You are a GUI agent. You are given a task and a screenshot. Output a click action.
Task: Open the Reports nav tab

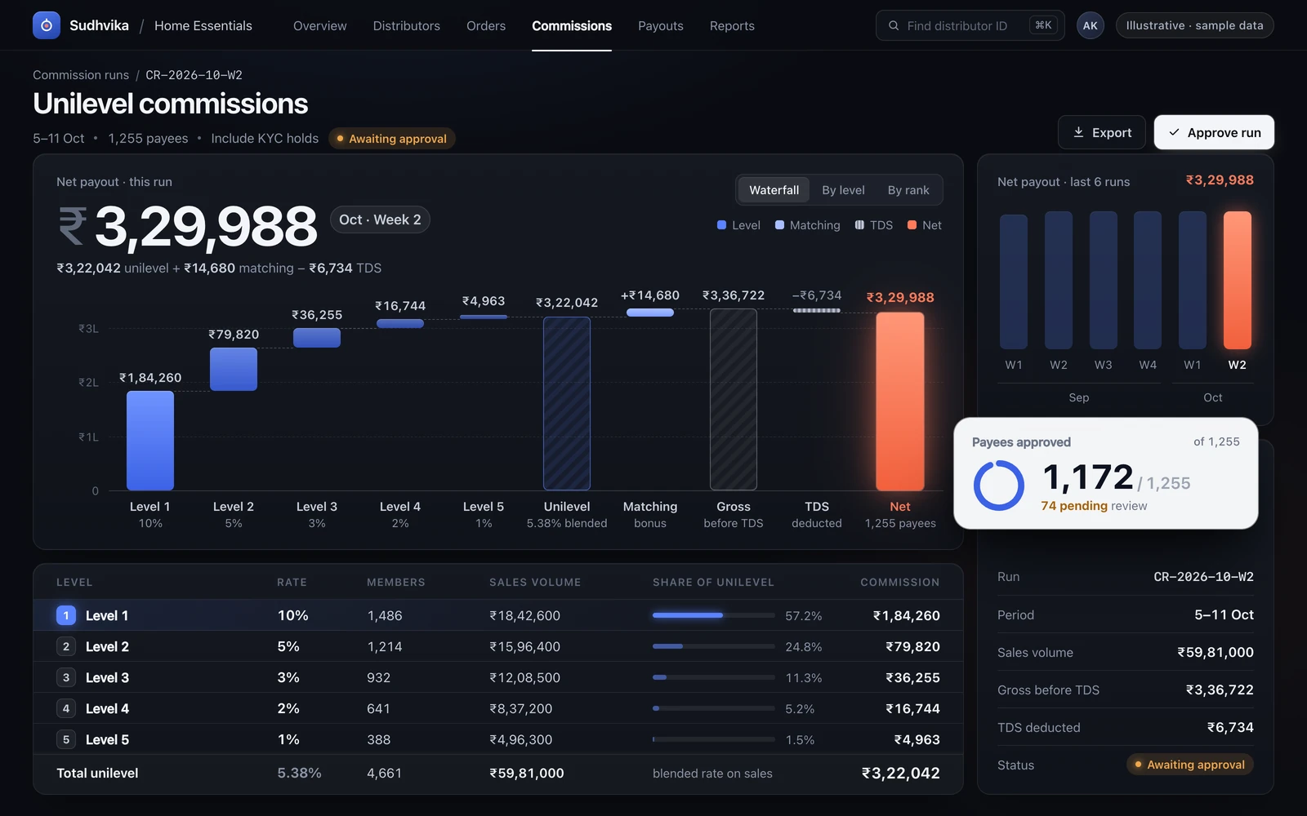pyautogui.click(x=732, y=26)
